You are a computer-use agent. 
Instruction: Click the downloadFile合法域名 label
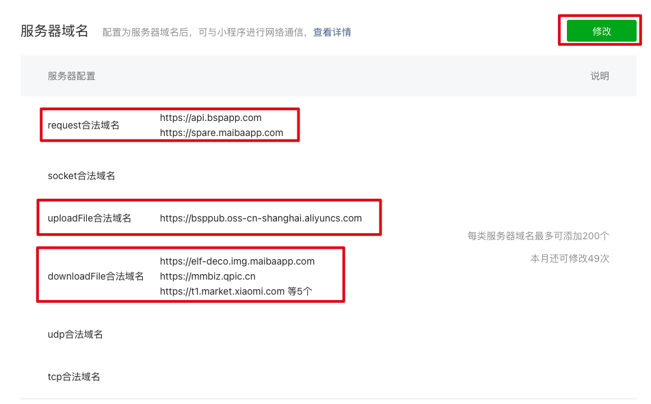tap(96, 276)
